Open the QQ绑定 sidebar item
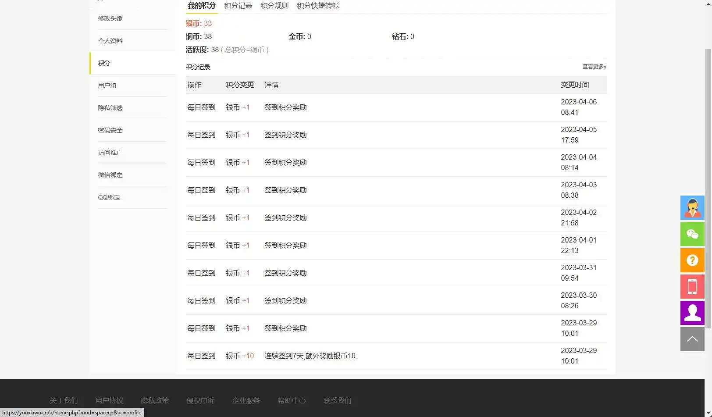712x417 pixels. [x=109, y=197]
